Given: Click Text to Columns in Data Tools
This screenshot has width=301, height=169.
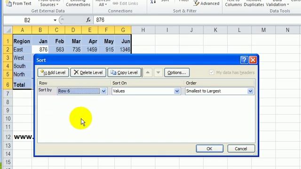Looking at the screenshot, I should [233, 3].
